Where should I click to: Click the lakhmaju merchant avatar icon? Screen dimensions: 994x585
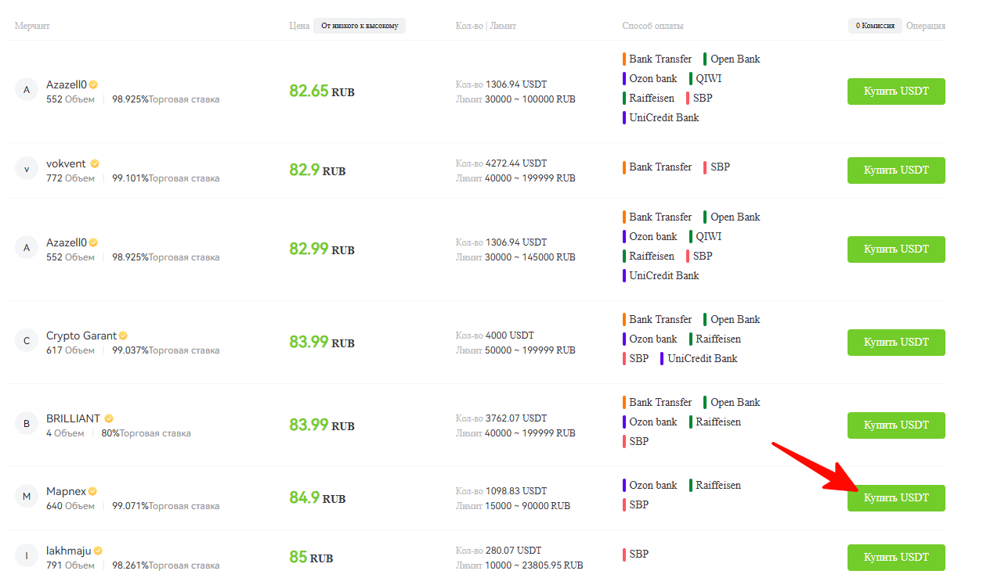pyautogui.click(x=27, y=556)
